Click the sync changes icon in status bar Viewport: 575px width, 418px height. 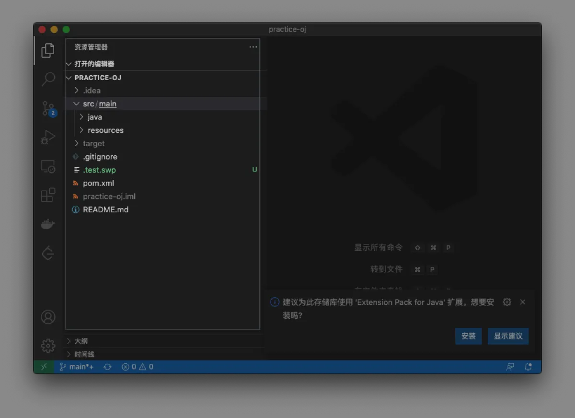[107, 367]
